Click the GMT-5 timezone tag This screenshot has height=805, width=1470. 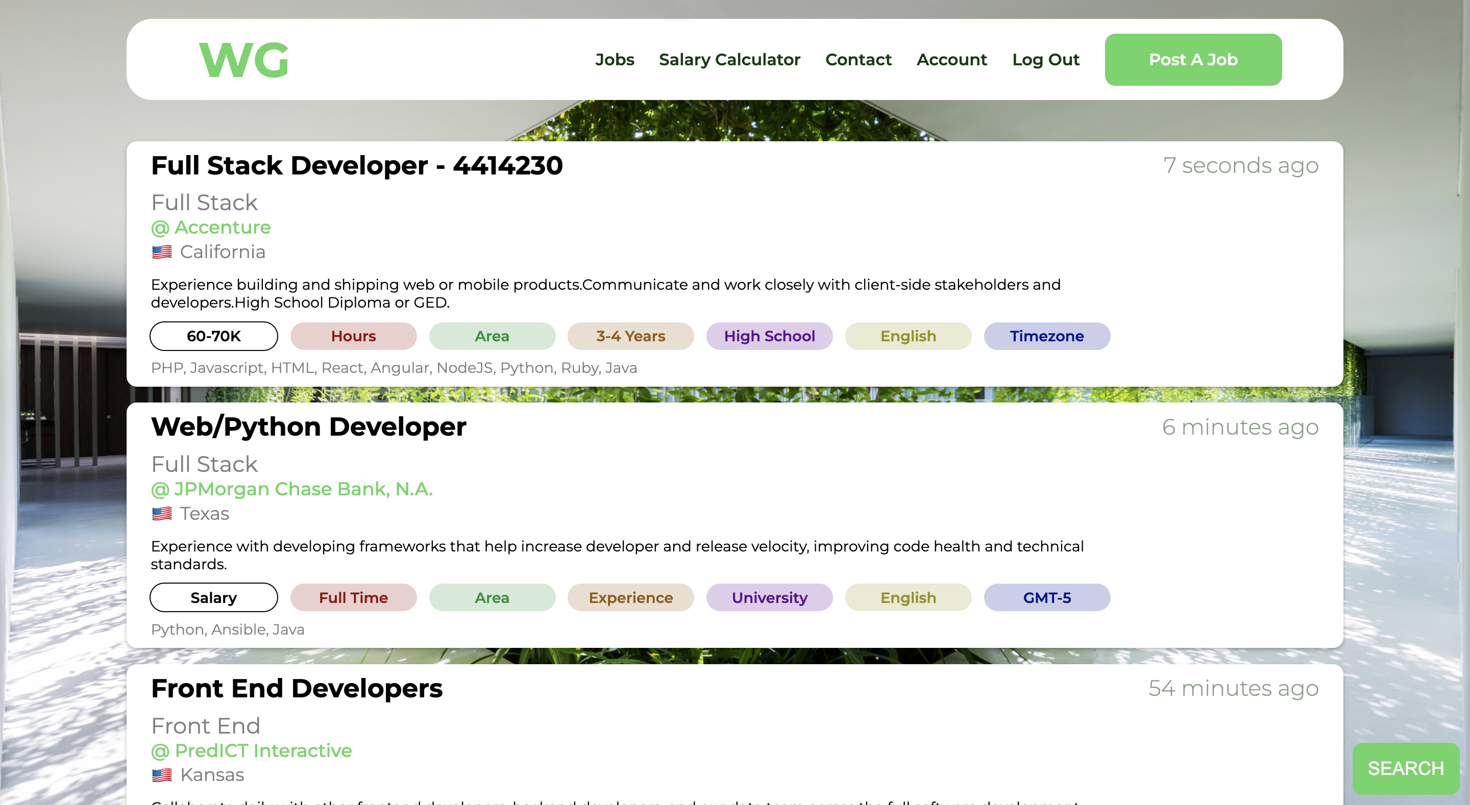click(x=1047, y=597)
